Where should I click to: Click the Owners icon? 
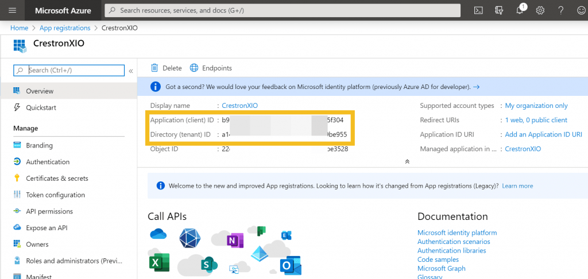coord(17,244)
